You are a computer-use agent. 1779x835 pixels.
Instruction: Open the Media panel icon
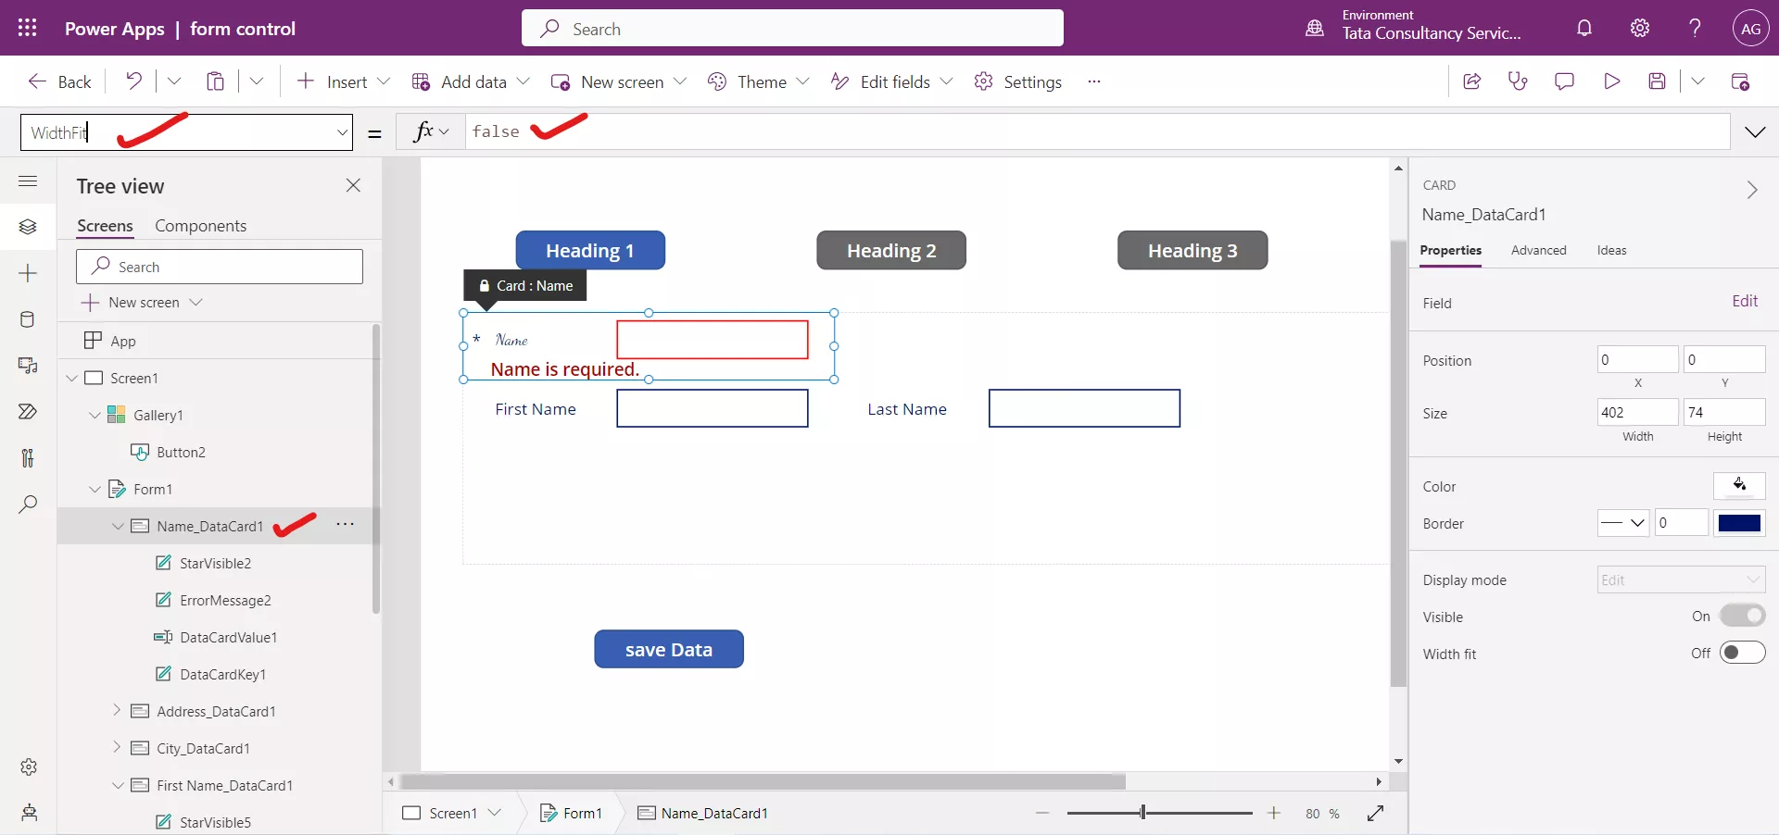pyautogui.click(x=28, y=367)
